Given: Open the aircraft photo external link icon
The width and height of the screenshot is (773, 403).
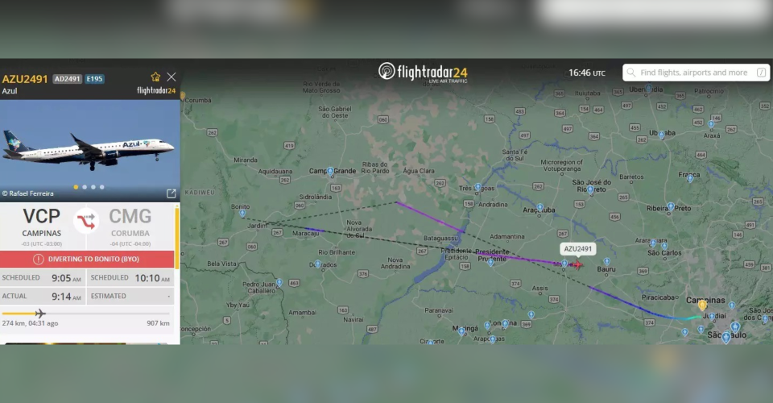Looking at the screenshot, I should [x=171, y=193].
